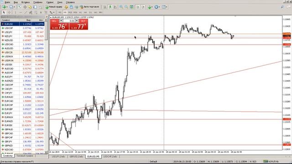
Task: Toggle Chart Shift icon
Action: coord(143,7)
